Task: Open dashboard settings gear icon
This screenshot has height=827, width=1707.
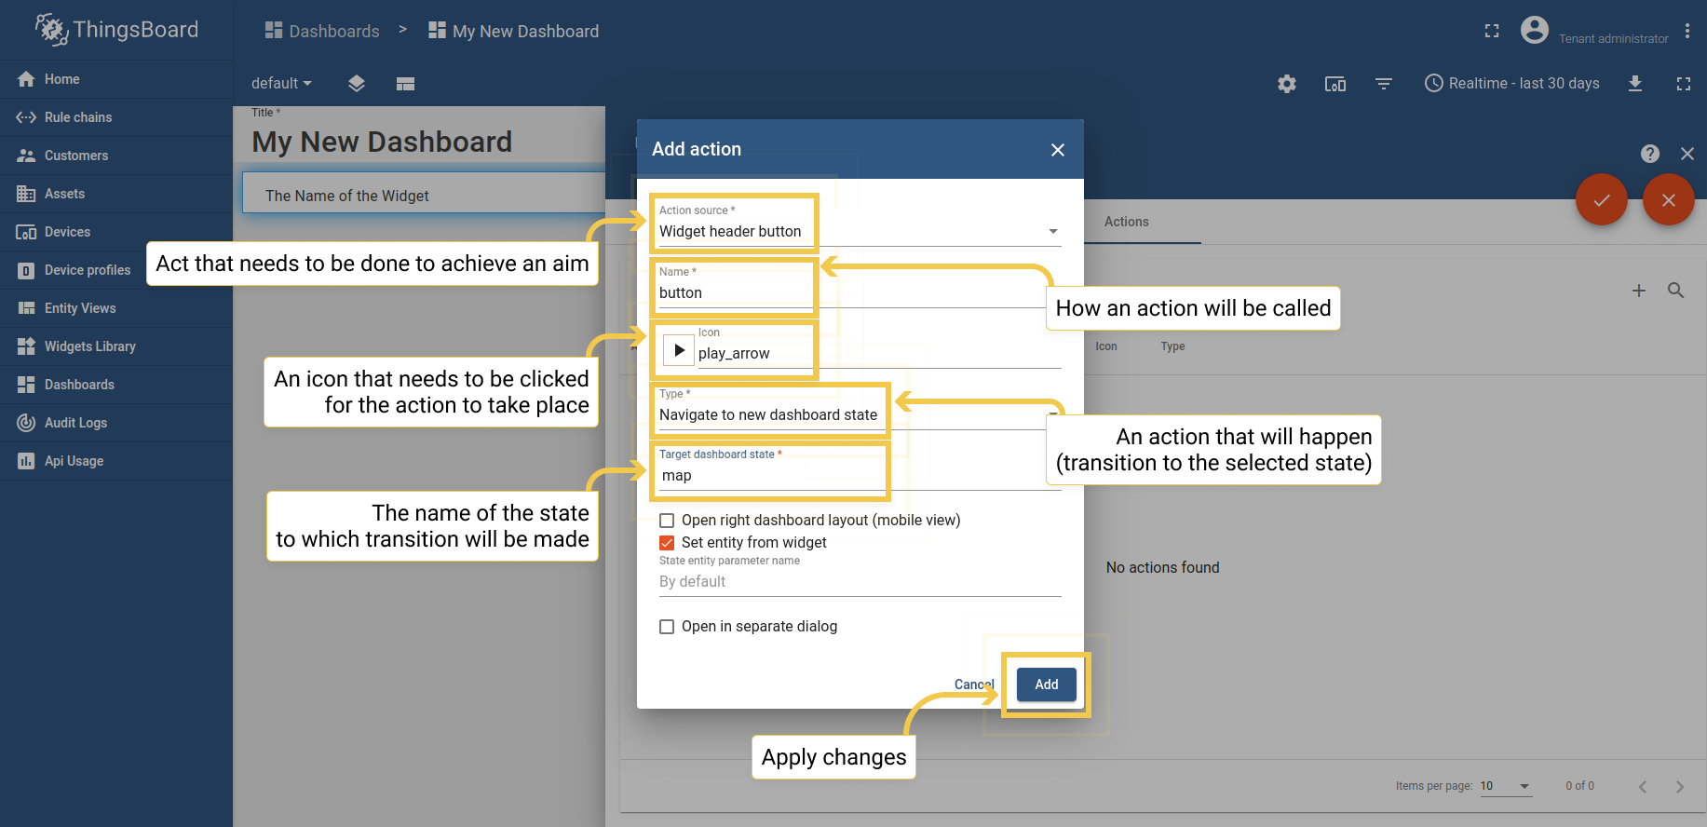Action: click(1287, 84)
